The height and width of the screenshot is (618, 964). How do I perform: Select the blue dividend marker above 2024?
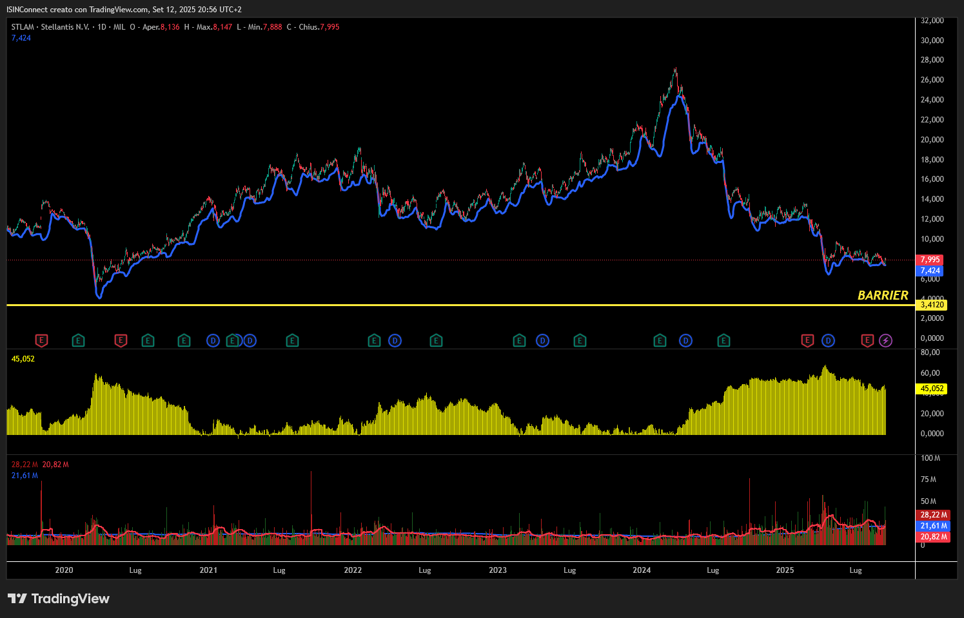point(685,340)
